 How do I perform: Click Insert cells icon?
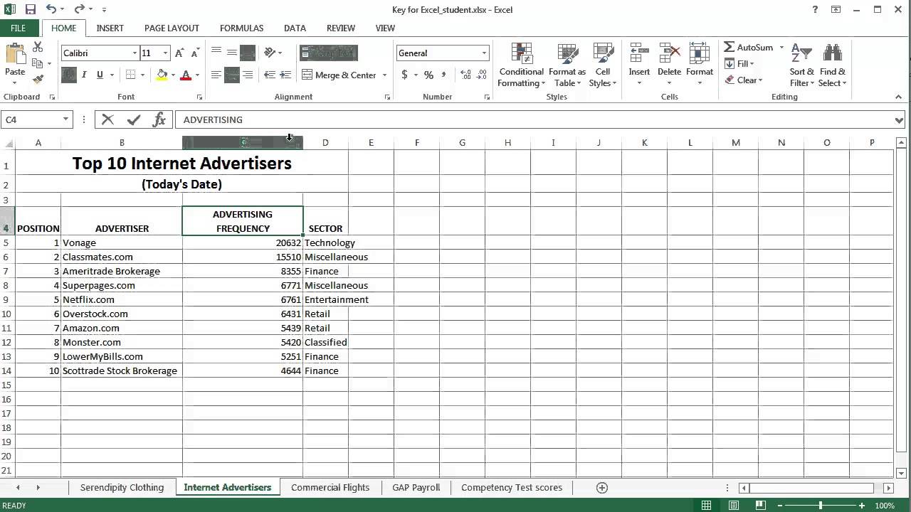tap(639, 64)
